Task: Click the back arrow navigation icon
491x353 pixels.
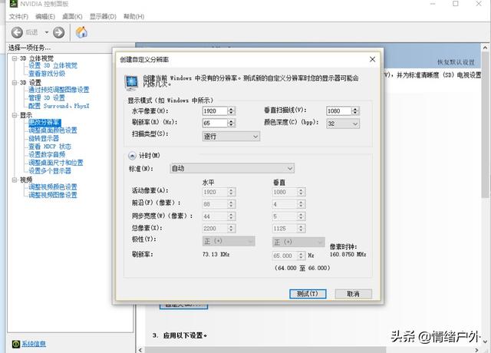Action: pyautogui.click(x=17, y=32)
